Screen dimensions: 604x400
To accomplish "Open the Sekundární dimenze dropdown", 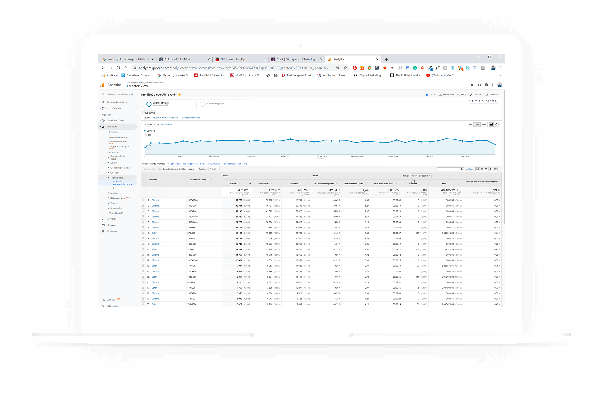I will coord(180,169).
